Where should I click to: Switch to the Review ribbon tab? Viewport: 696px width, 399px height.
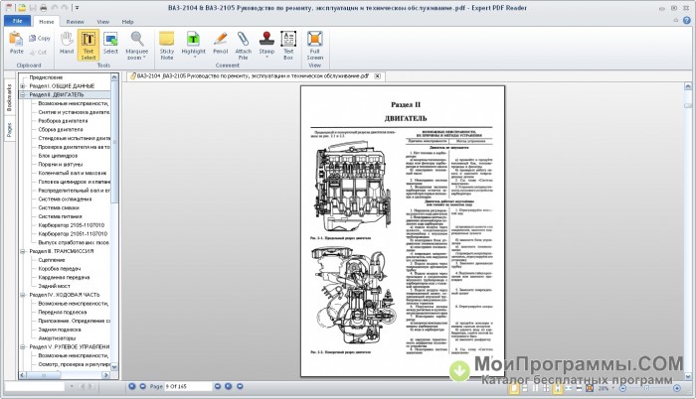pos(75,22)
